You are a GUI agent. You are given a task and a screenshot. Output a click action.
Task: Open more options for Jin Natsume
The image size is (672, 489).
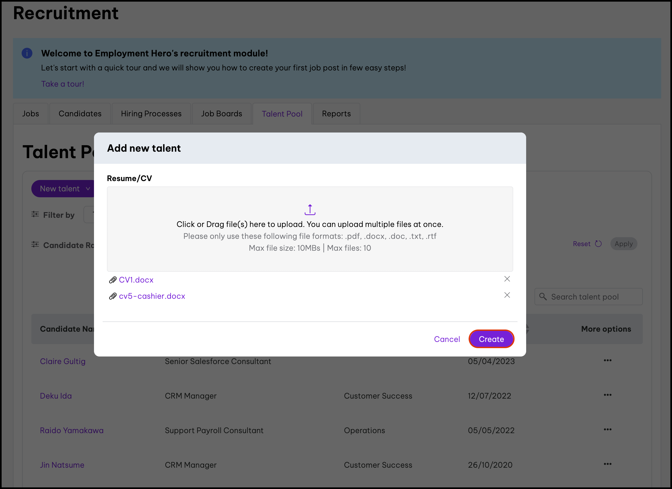[607, 464]
